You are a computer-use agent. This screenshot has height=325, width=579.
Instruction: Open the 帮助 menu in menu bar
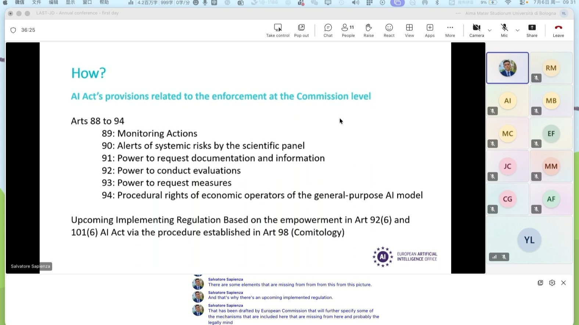pos(104,3)
